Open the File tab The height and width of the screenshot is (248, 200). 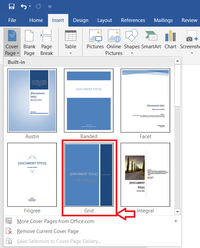(12, 20)
